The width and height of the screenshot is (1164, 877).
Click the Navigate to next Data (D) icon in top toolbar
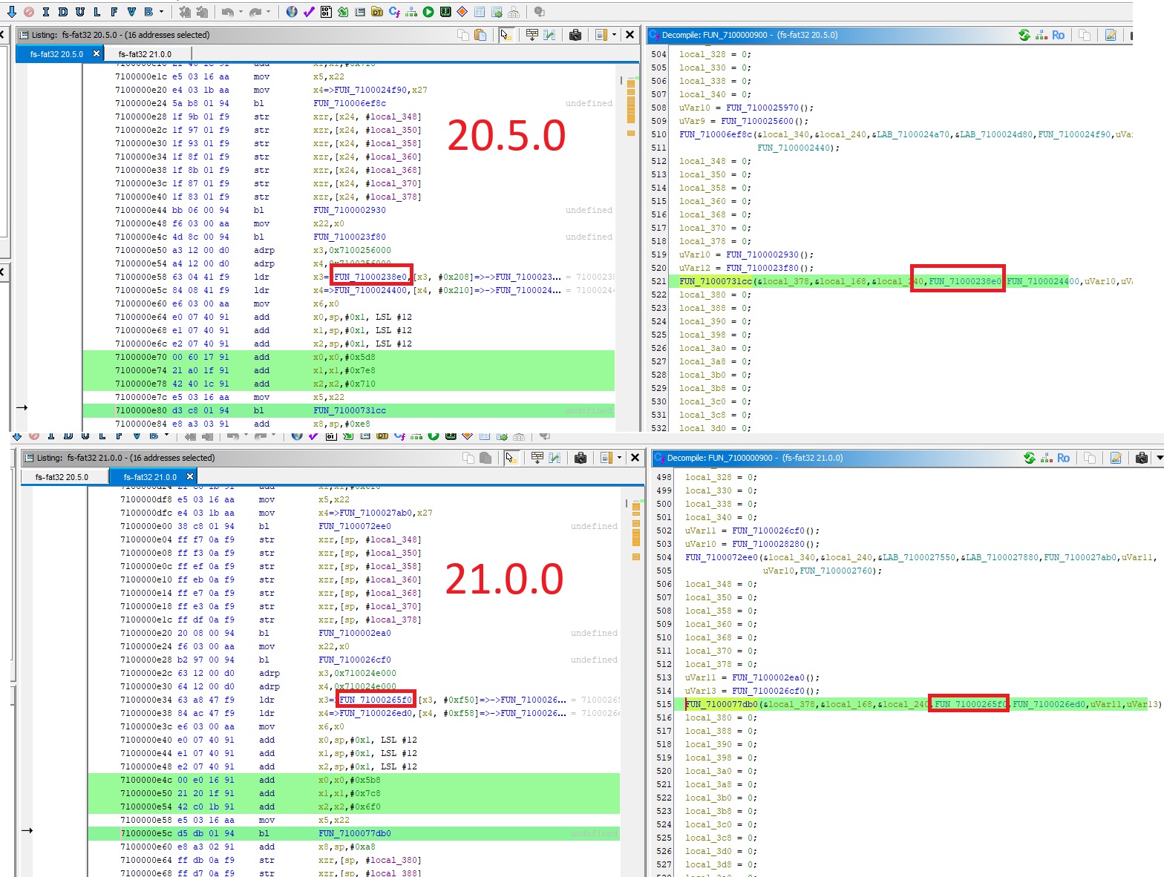[63, 12]
